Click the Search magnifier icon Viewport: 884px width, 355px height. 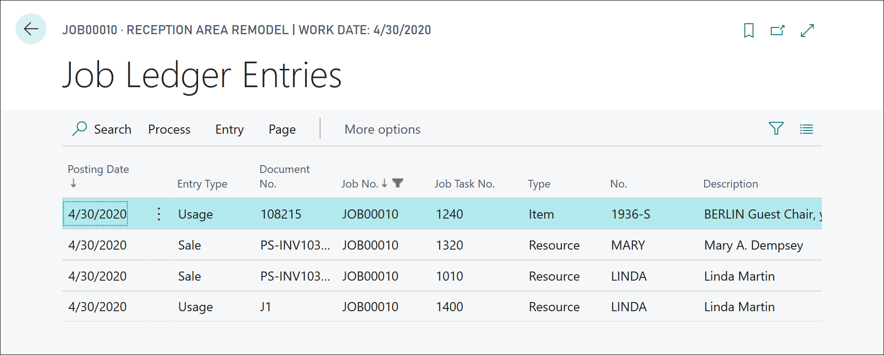click(x=79, y=129)
